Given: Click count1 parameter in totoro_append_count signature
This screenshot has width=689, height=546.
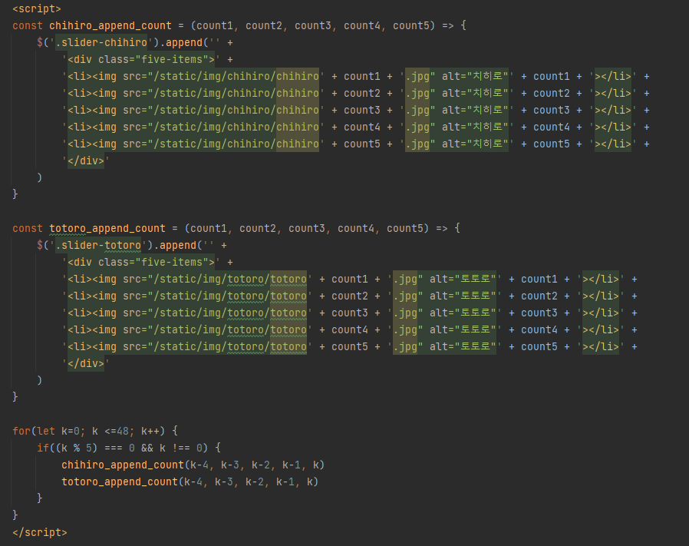Looking at the screenshot, I should tap(209, 228).
